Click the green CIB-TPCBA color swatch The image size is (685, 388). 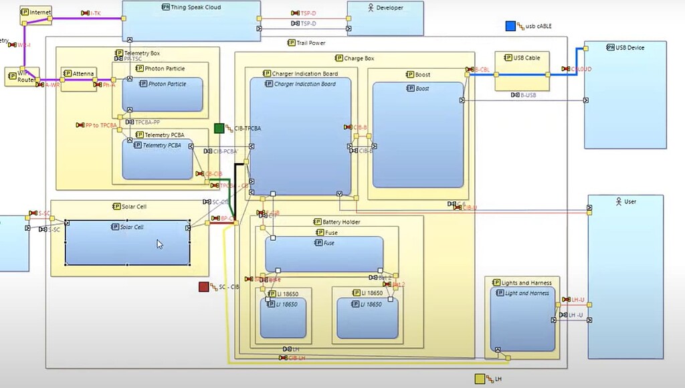point(220,126)
